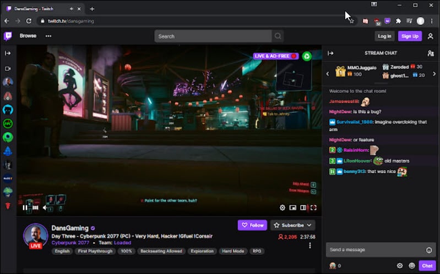Open the Chrome profile avatar
This screenshot has height=274, width=440.
point(420,21)
